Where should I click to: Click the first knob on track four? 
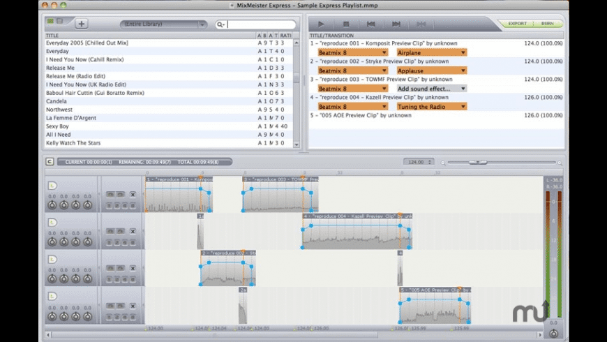[52, 316]
